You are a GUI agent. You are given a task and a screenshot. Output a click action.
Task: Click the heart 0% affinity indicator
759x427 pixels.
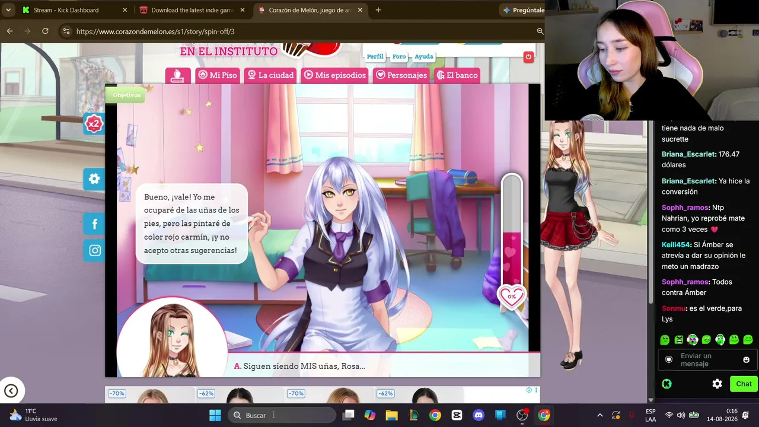pyautogui.click(x=512, y=296)
